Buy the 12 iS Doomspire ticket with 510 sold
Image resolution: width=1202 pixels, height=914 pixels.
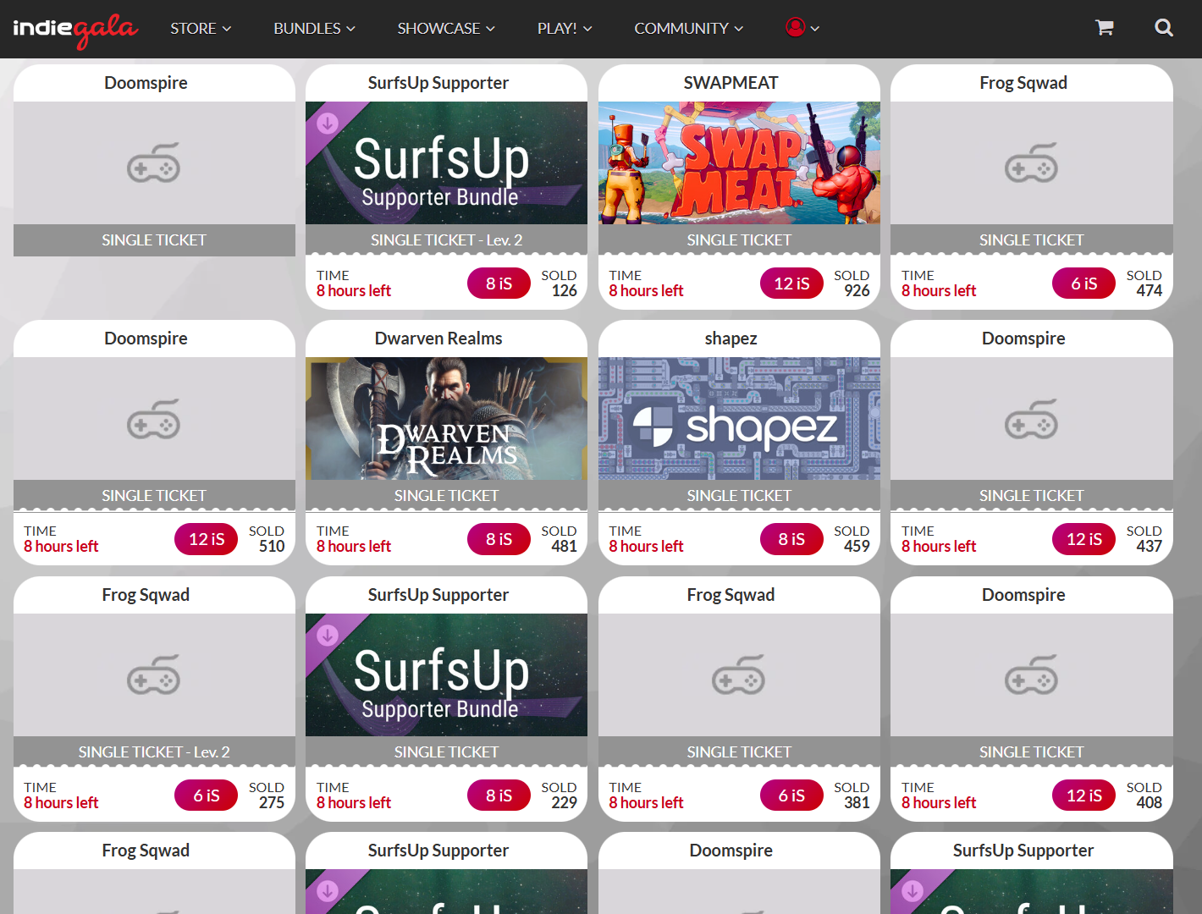(x=207, y=539)
